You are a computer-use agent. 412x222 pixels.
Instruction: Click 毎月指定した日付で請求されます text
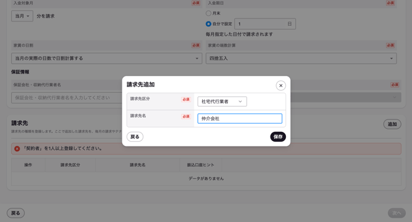click(239, 34)
